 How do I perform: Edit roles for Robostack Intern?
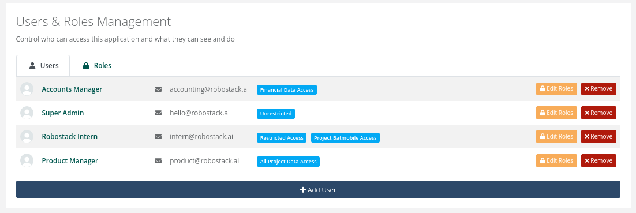pos(556,137)
